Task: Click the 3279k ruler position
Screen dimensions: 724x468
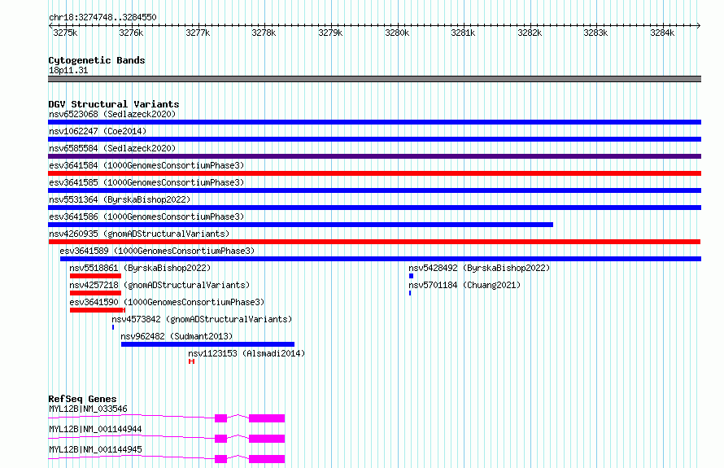Action: [x=330, y=33]
